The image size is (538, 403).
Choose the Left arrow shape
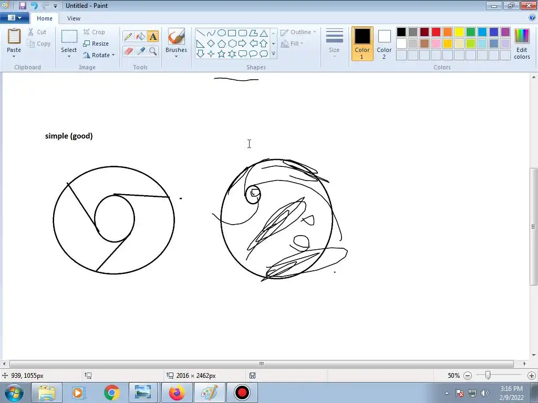pyautogui.click(x=253, y=44)
